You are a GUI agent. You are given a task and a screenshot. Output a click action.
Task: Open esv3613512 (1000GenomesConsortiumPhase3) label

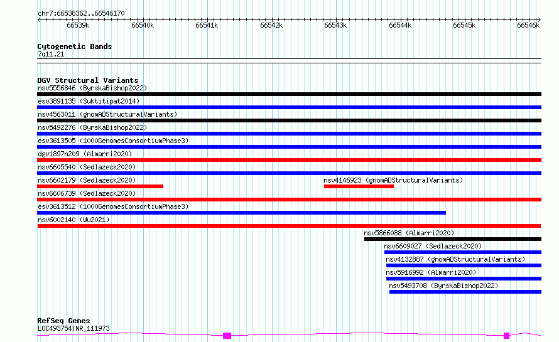point(113,206)
